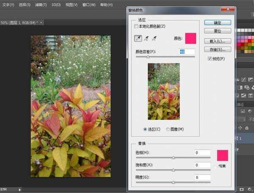Open the 窗口(W) menu

coord(89,5)
